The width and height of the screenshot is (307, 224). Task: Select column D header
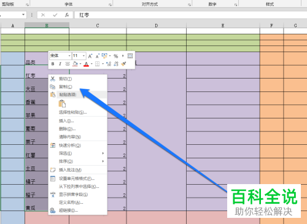pos(157,25)
